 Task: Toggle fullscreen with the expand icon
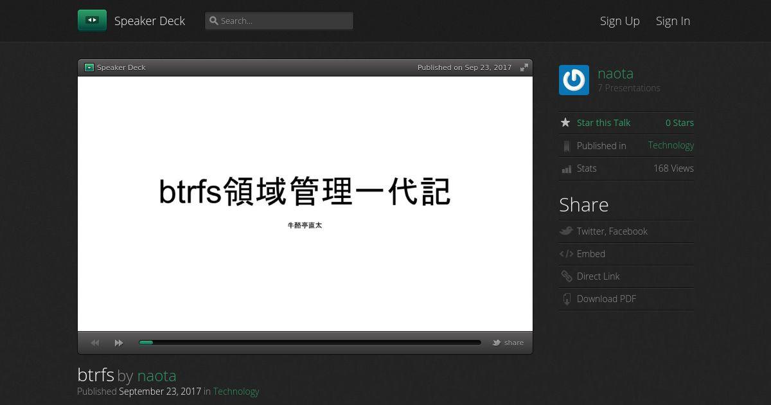[524, 67]
